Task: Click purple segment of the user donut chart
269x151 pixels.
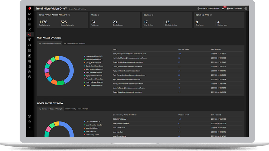Action: 46,70
